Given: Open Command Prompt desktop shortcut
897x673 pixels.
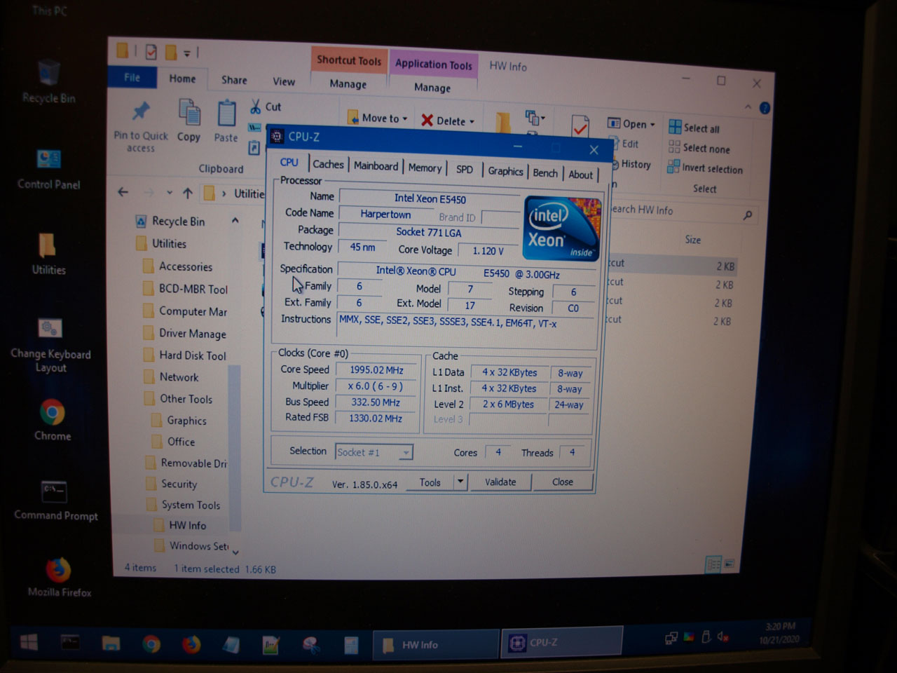Looking at the screenshot, I should coord(55,501).
